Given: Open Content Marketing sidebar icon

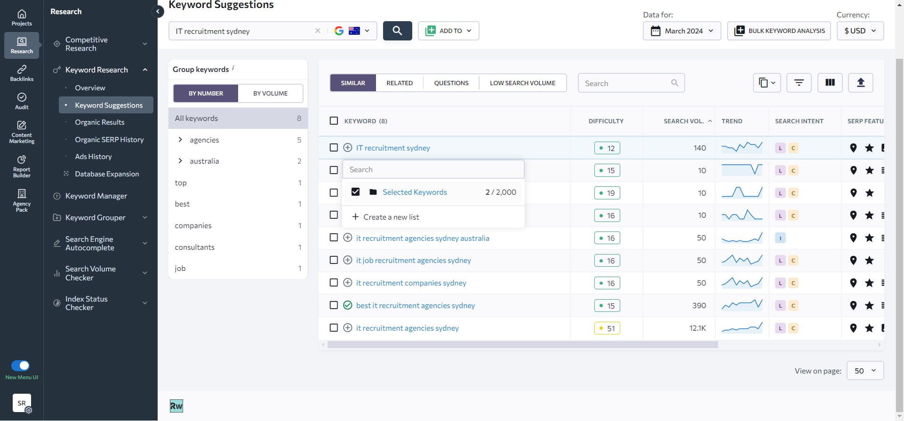Looking at the screenshot, I should [x=22, y=132].
